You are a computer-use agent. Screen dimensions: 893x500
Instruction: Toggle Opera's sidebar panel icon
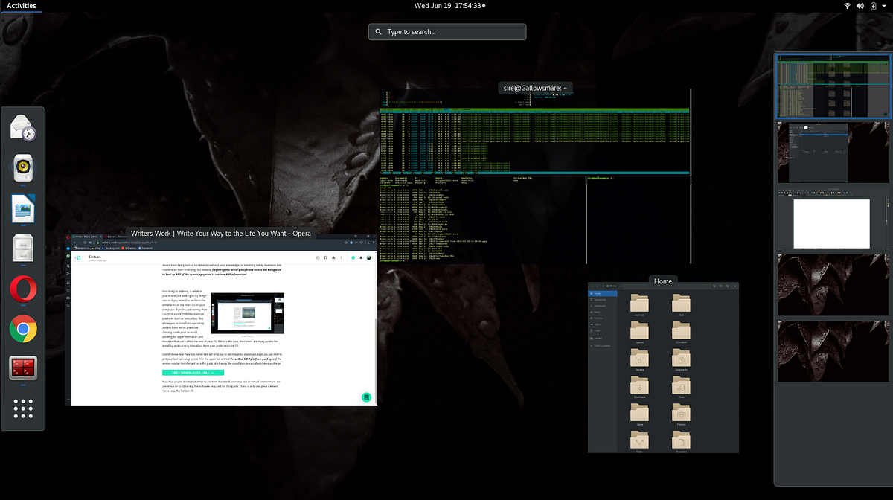tap(374, 243)
